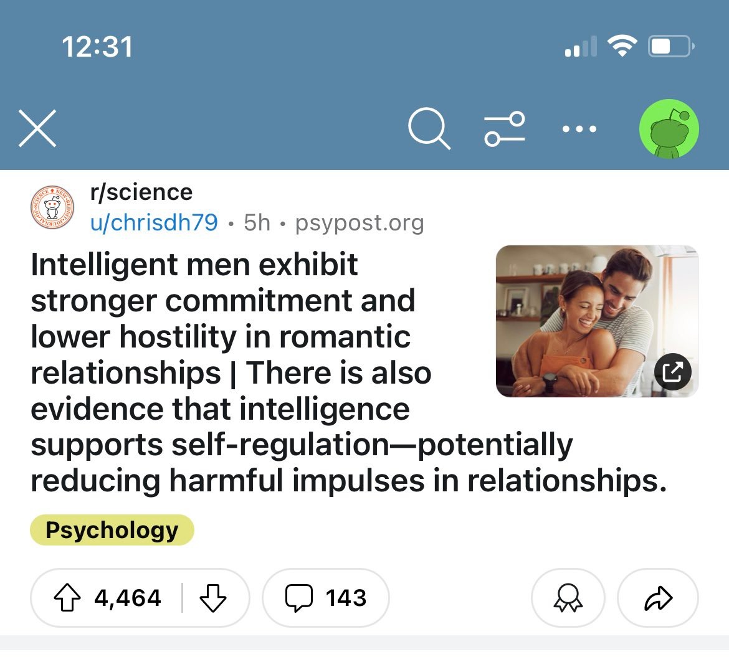Open the three-dot overflow menu

(579, 130)
